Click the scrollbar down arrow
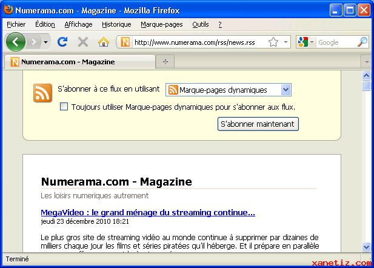The height and width of the screenshot is (268, 374). pyautogui.click(x=366, y=247)
